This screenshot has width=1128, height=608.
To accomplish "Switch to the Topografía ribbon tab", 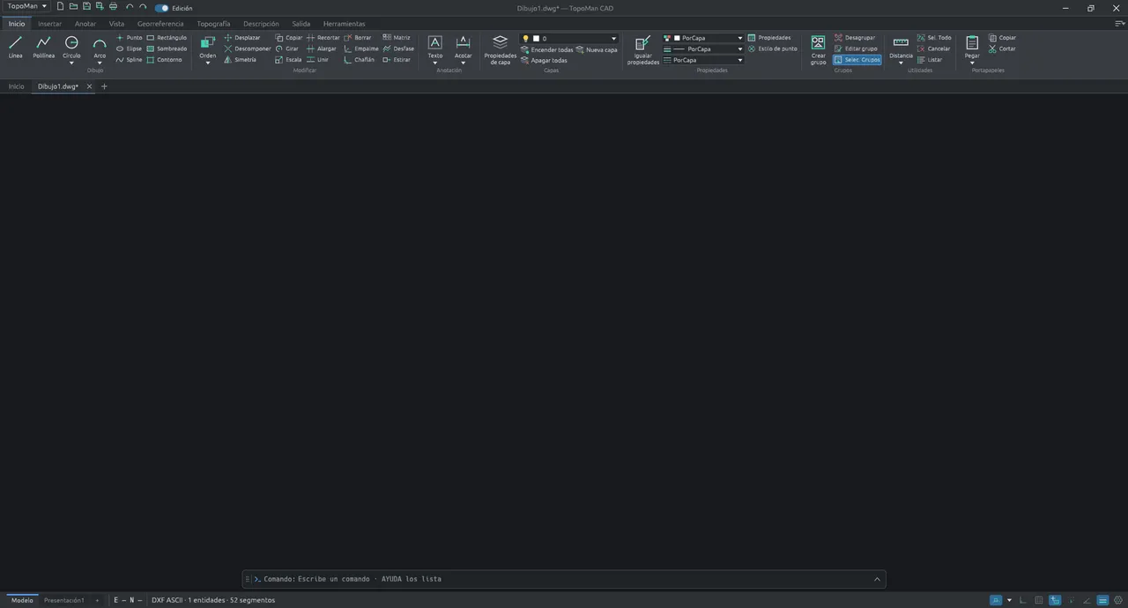I will 213,24.
